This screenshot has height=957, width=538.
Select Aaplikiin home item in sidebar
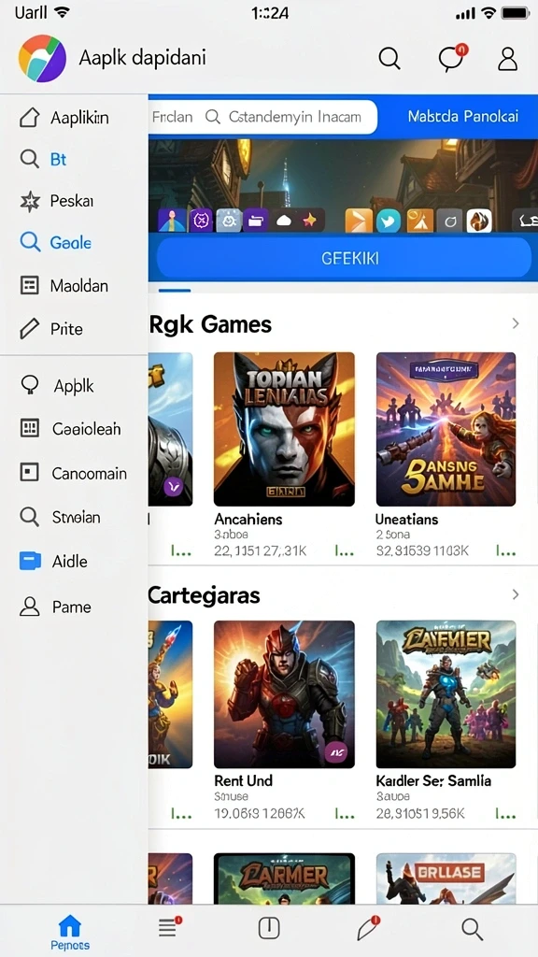[x=74, y=117]
